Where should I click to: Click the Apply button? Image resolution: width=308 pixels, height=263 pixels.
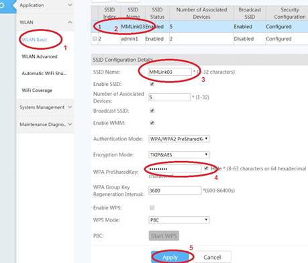170,257
